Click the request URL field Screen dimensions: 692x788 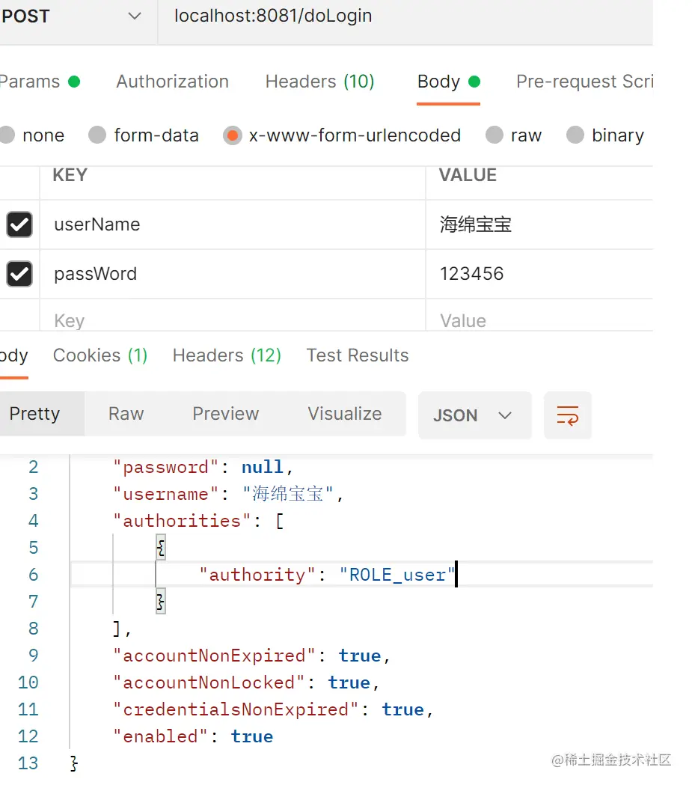pyautogui.click(x=404, y=16)
